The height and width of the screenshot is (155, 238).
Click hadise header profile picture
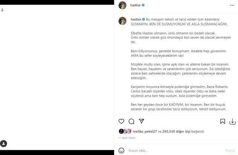[x=122, y=5]
